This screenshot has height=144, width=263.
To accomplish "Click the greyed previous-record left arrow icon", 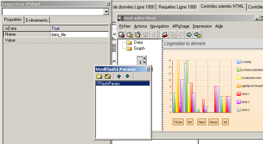I will tap(181, 35).
